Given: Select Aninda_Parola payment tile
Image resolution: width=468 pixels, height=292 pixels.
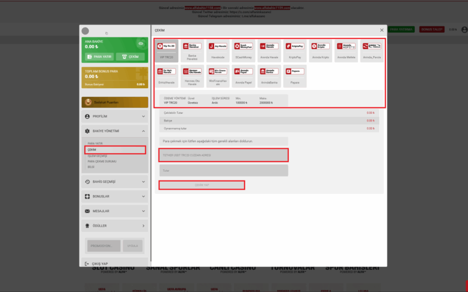Looking at the screenshot, I should click(371, 51).
